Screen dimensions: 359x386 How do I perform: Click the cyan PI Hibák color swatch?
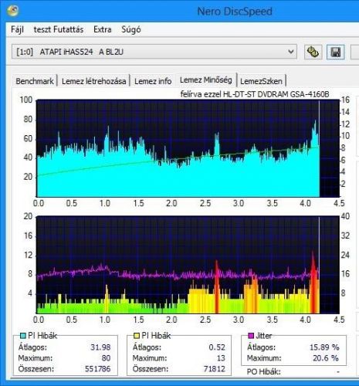pyautogui.click(x=23, y=336)
